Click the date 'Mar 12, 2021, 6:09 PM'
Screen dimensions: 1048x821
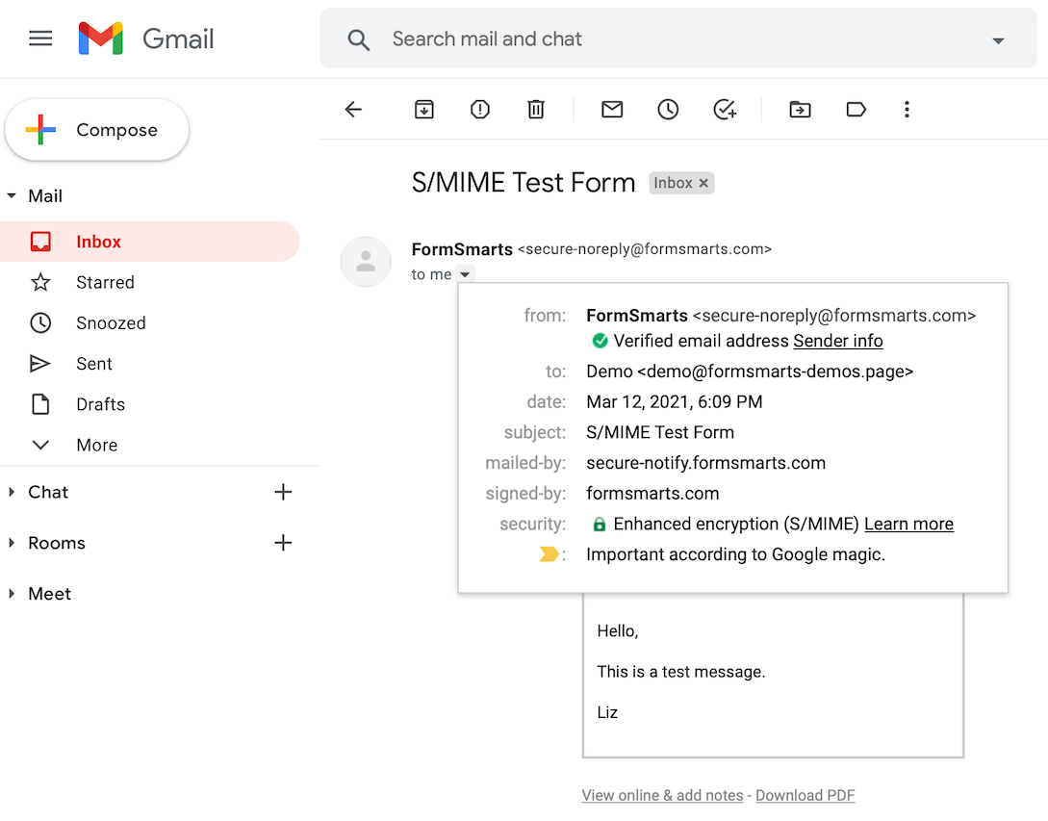(674, 401)
